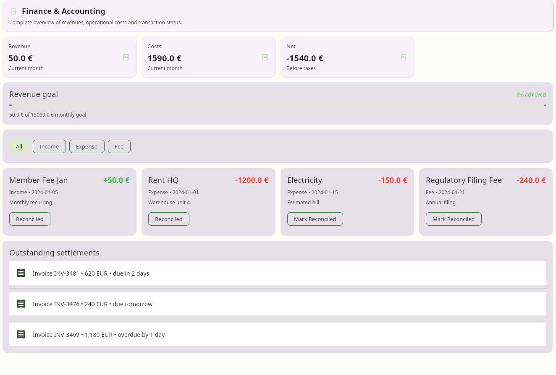Filter transactions by Income

click(49, 146)
